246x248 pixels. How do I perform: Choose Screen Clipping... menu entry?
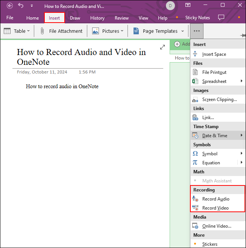pyautogui.click(x=218, y=100)
